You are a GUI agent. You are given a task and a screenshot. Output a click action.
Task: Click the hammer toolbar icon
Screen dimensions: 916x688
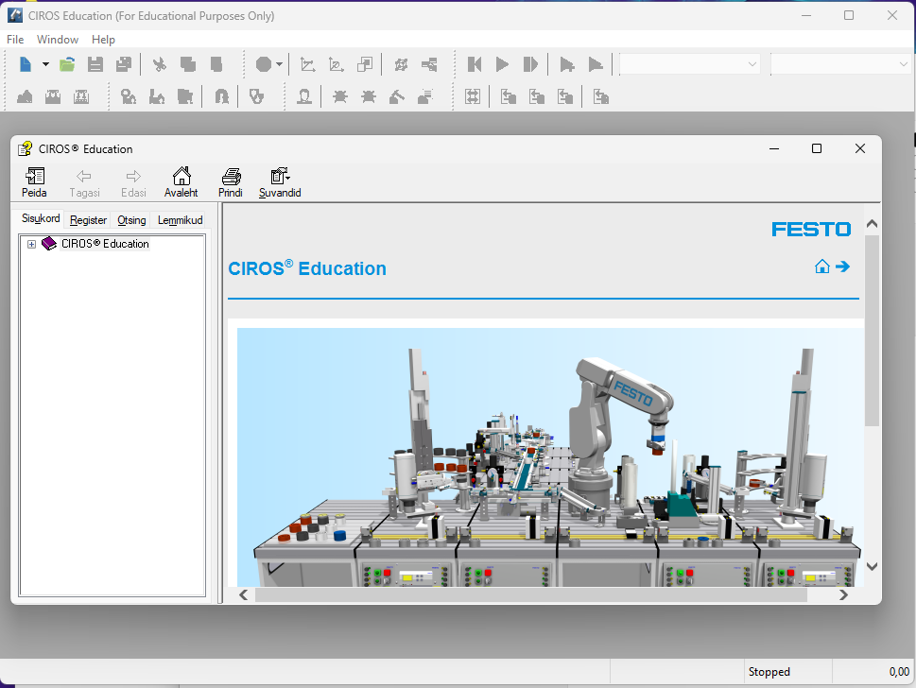coord(397,96)
